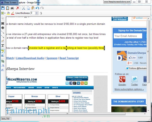Copy using the two-pages icon
The image size is (152, 122).
[28, 8]
